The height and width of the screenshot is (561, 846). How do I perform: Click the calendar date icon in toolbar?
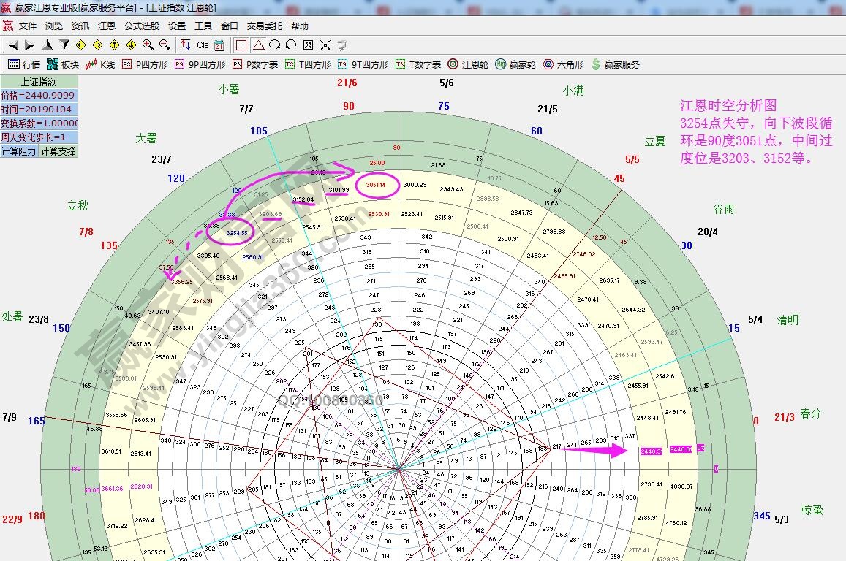219,45
